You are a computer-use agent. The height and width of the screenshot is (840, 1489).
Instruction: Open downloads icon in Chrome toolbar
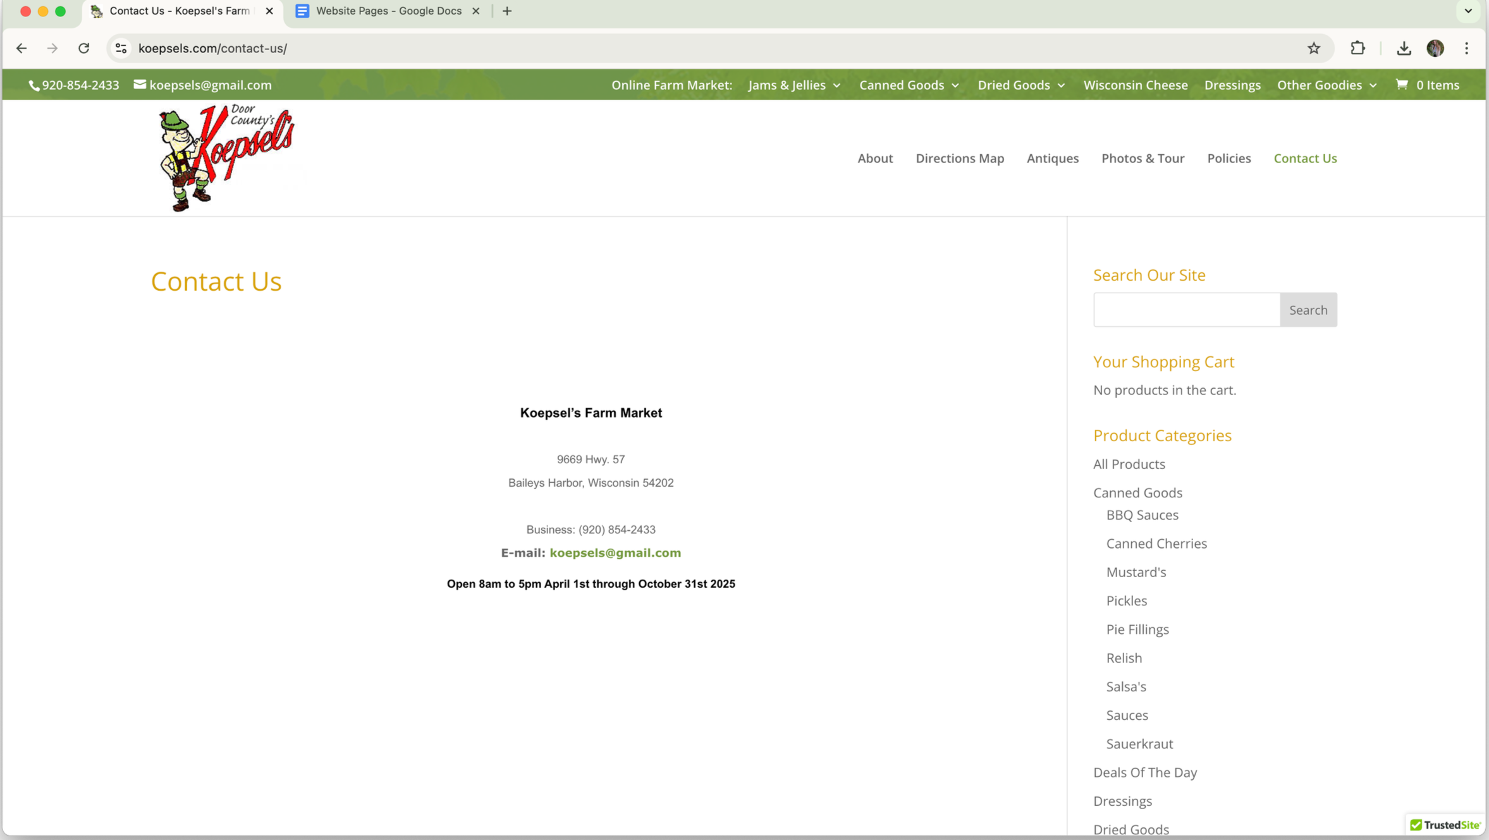pos(1403,48)
